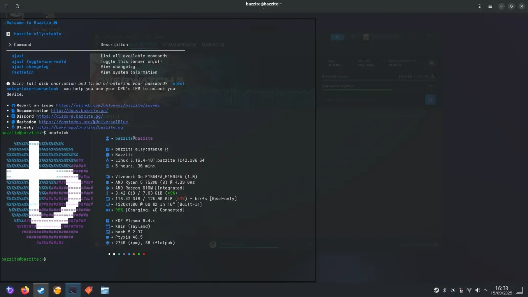
Task: Switch to Steam in the taskbar
Action: click(41, 290)
